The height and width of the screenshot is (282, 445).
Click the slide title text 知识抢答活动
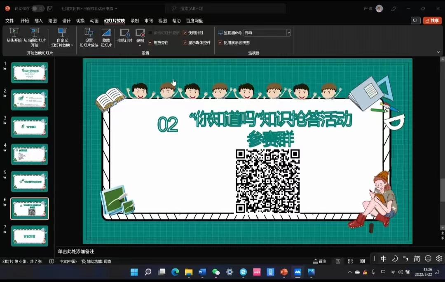306,119
